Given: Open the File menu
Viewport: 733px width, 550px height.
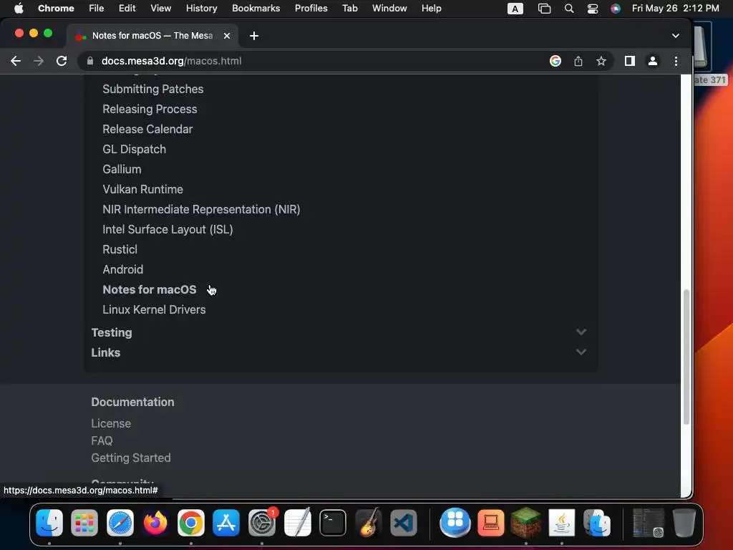Looking at the screenshot, I should point(97,9).
